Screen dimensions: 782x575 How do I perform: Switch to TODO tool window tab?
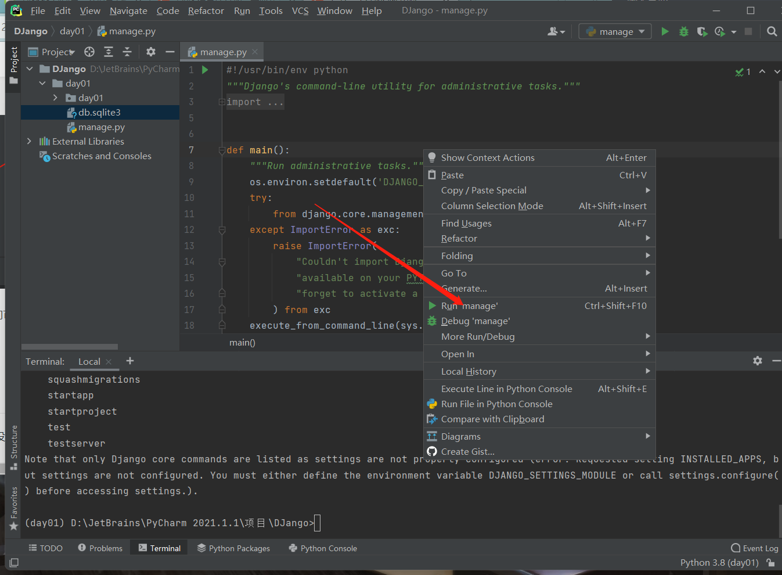[45, 548]
